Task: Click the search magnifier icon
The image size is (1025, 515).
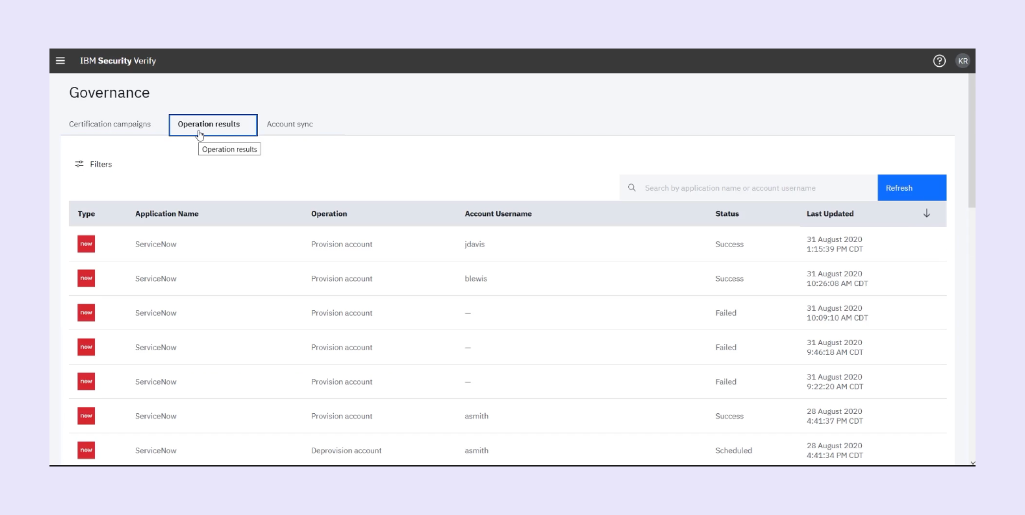Action: (x=632, y=188)
